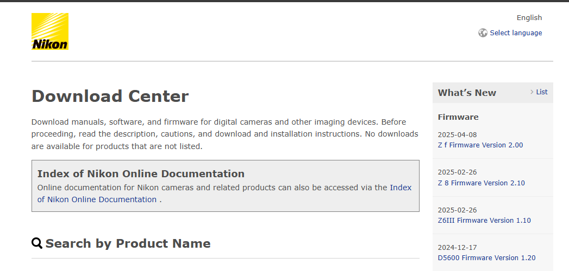Click the Firmware subheading
Image resolution: width=569 pixels, height=271 pixels.
click(458, 117)
